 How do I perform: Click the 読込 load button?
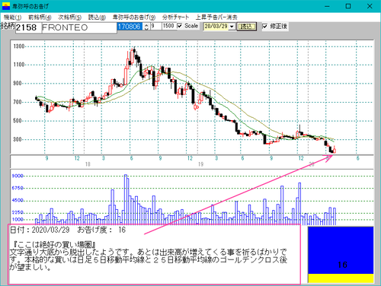tap(246, 27)
